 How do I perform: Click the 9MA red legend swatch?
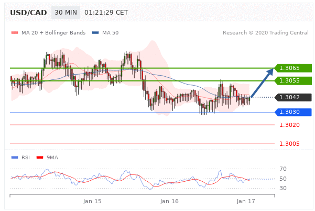pos(40,158)
